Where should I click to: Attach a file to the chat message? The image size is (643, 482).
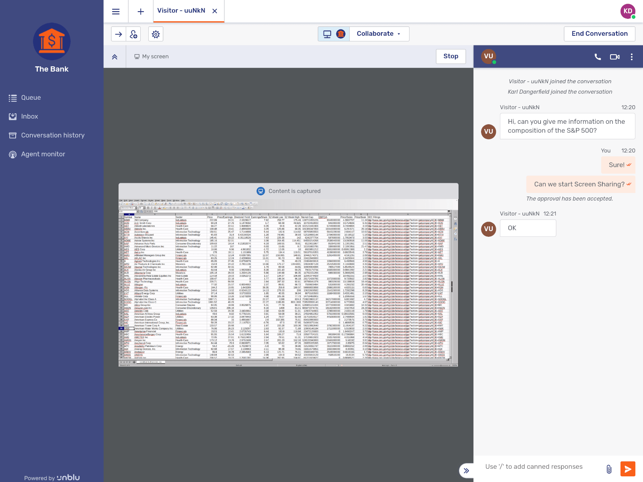pyautogui.click(x=608, y=469)
